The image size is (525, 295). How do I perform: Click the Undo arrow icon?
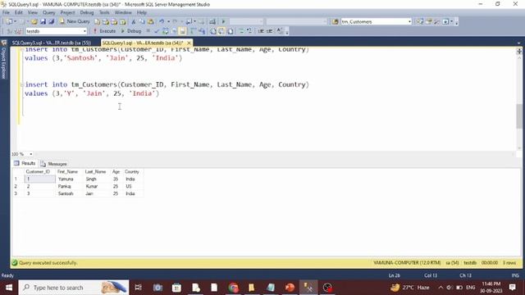click(x=162, y=21)
